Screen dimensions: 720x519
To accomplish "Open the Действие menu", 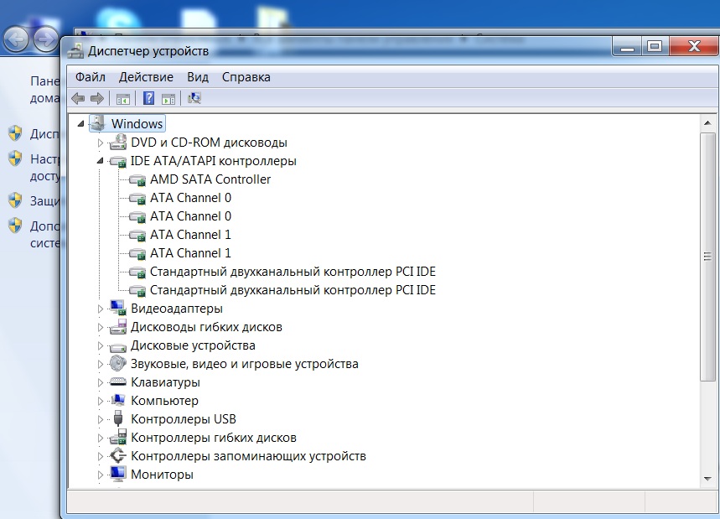I will point(146,77).
